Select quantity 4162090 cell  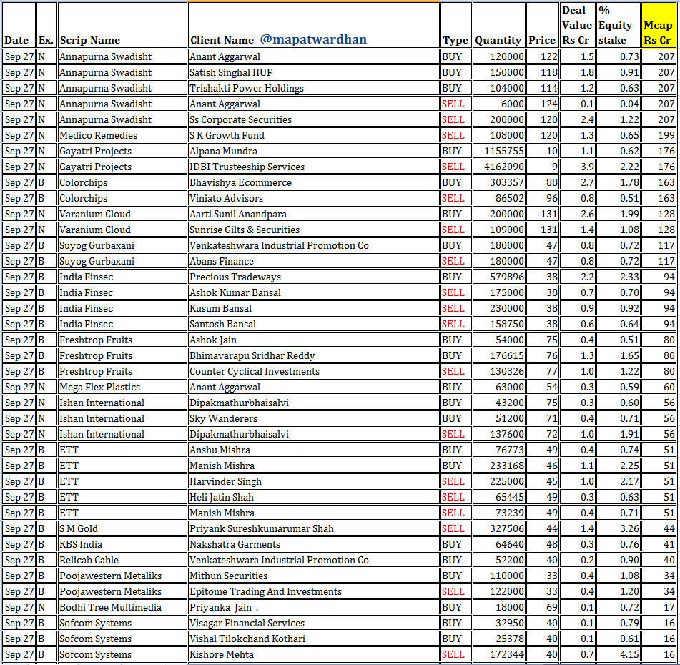[x=499, y=167]
